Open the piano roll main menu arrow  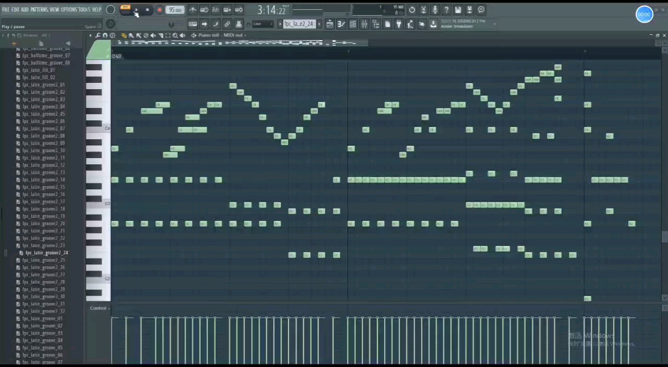point(90,35)
